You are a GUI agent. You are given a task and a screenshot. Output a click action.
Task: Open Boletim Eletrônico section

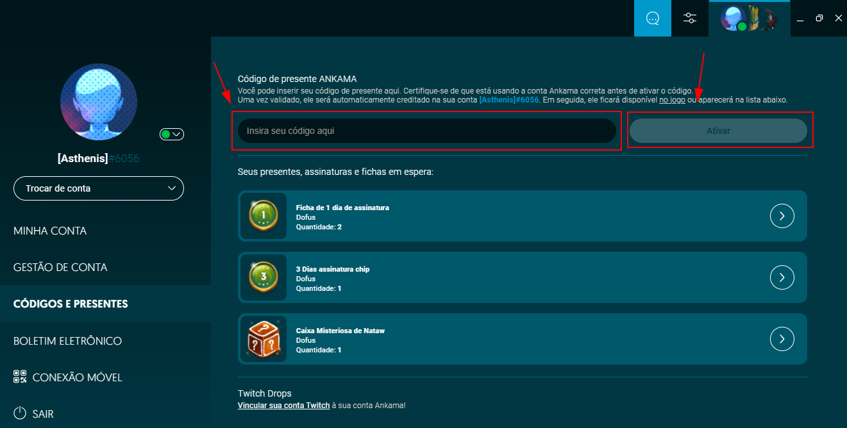(x=67, y=341)
